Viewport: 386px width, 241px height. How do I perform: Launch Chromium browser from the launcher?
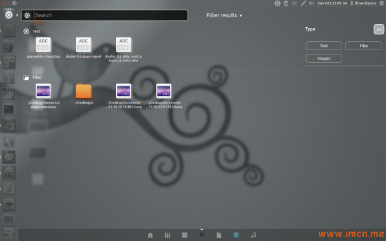(9, 126)
